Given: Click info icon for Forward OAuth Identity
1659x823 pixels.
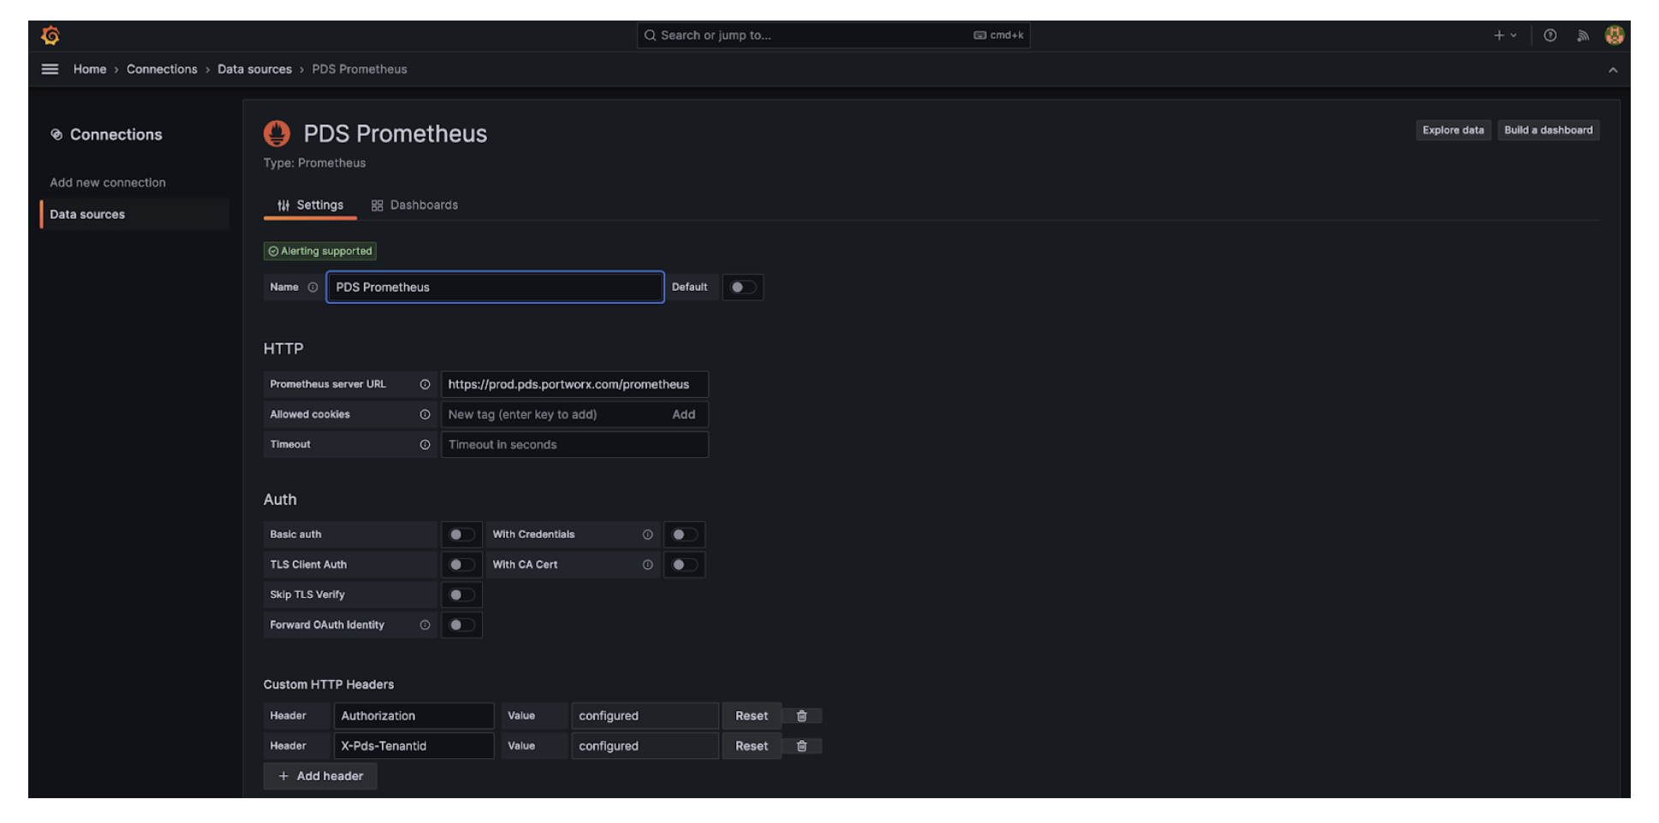Looking at the screenshot, I should (425, 625).
